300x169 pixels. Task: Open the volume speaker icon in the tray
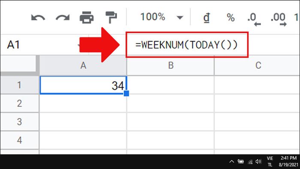258,162
